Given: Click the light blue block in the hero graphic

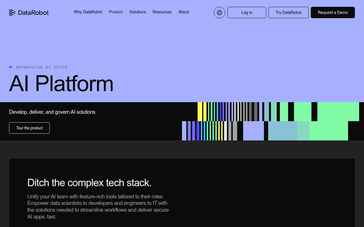Looking at the screenshot, I should pyautogui.click(x=282, y=131).
